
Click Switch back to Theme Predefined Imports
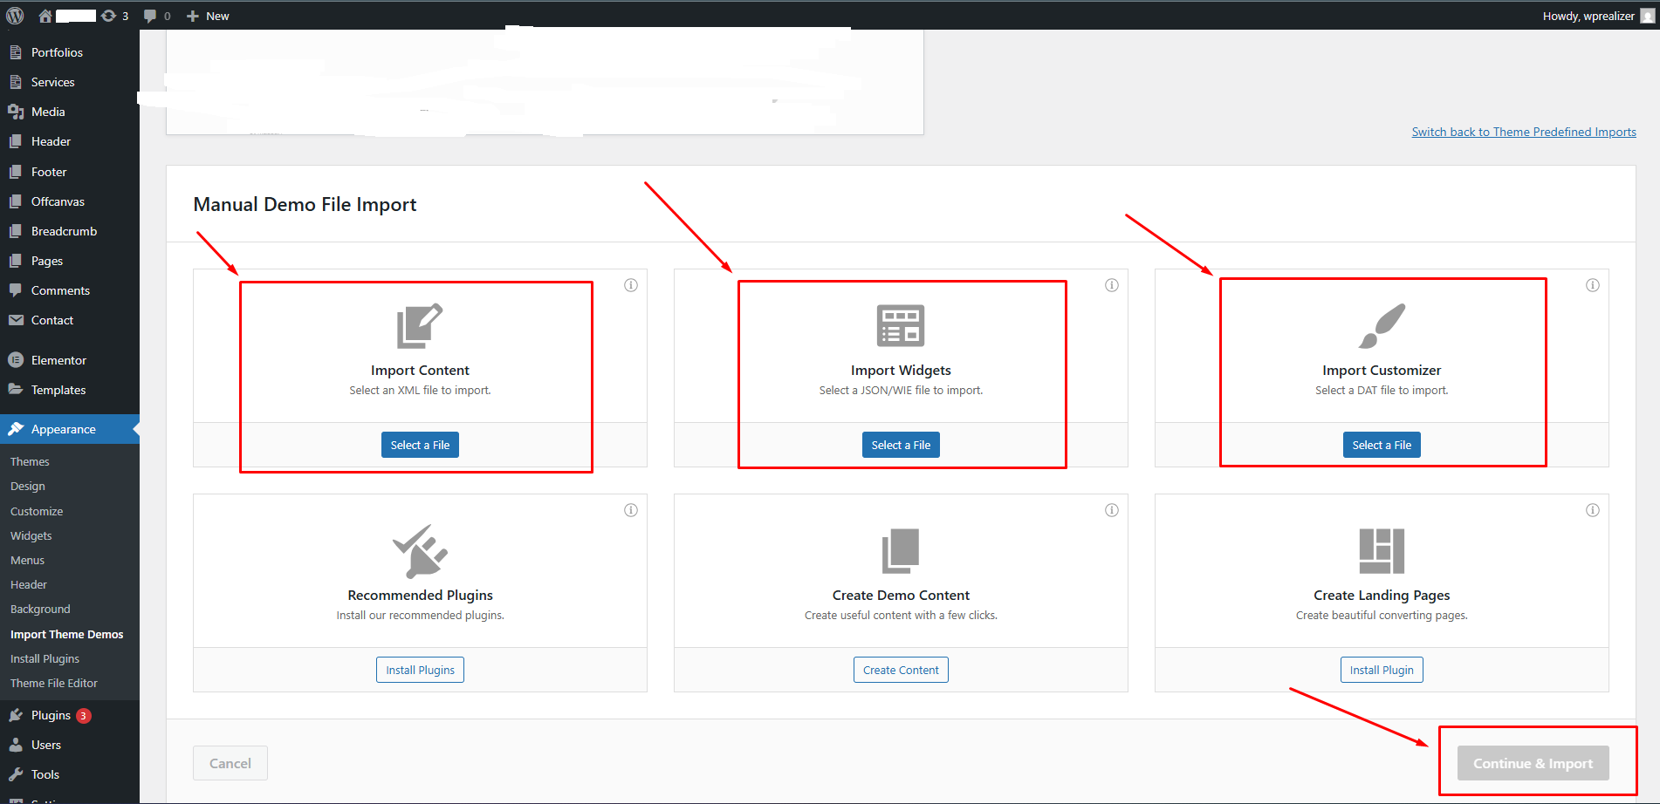[1524, 132]
